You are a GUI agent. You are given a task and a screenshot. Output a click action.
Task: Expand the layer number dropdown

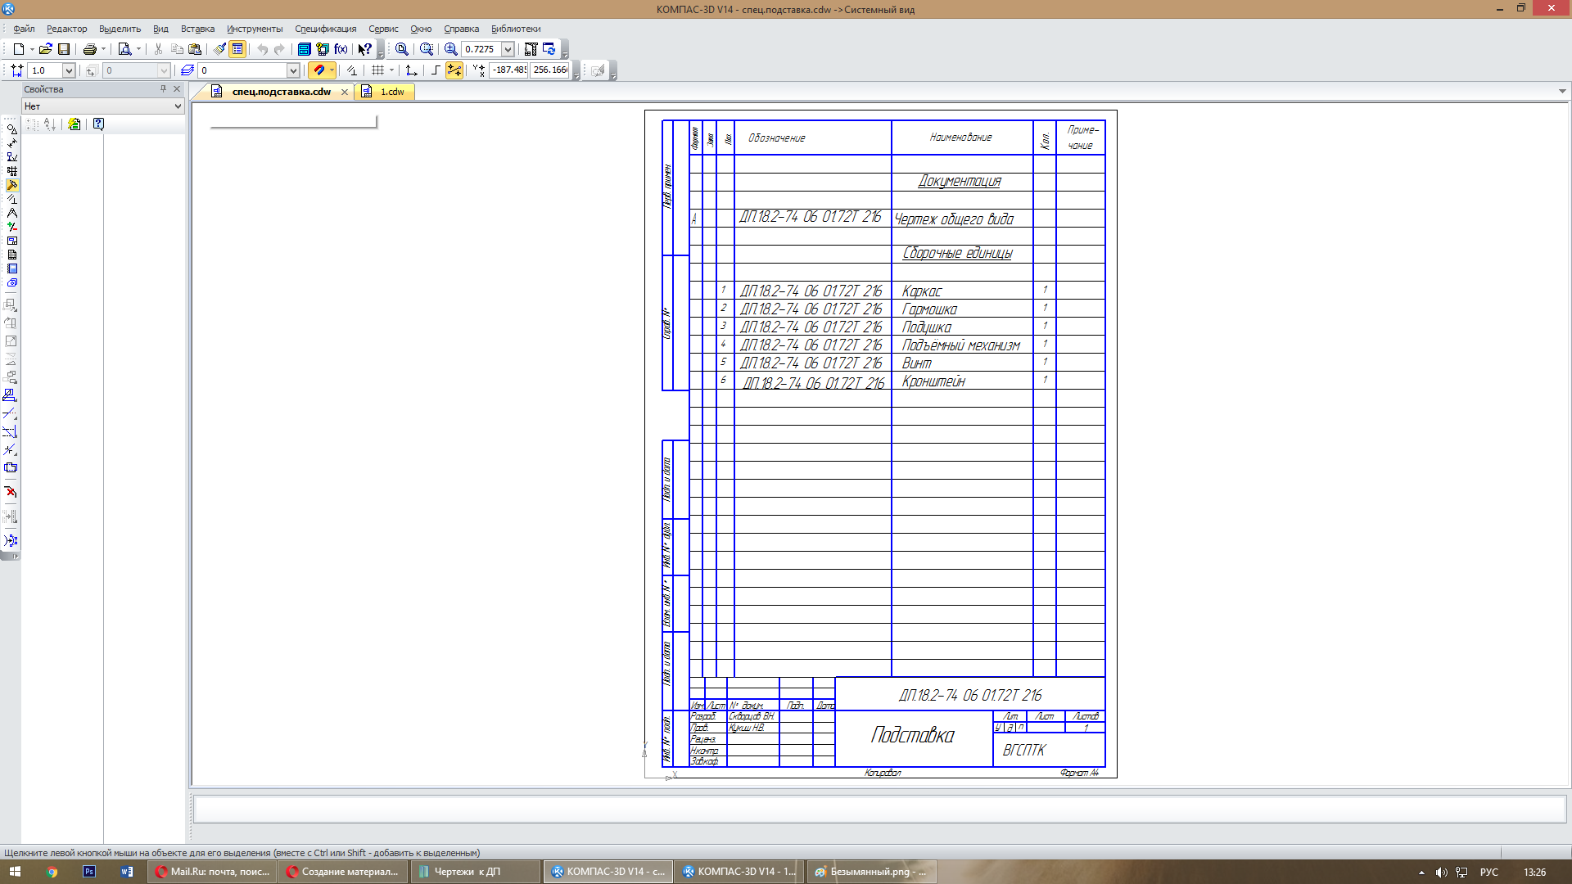292,70
